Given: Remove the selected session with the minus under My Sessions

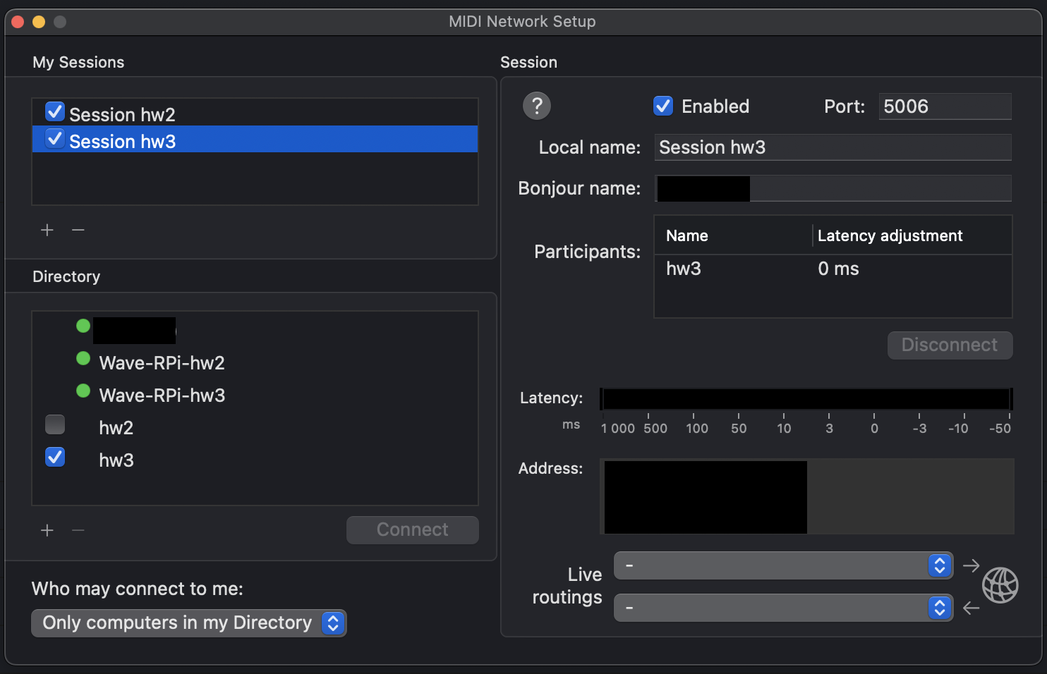Looking at the screenshot, I should pyautogui.click(x=78, y=230).
